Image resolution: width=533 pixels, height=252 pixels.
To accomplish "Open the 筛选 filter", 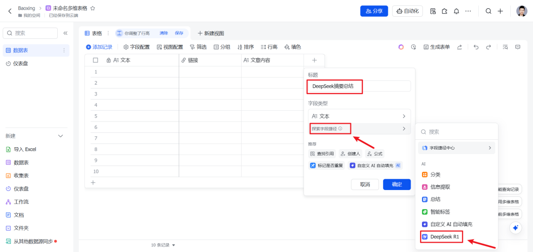I will tap(198, 47).
